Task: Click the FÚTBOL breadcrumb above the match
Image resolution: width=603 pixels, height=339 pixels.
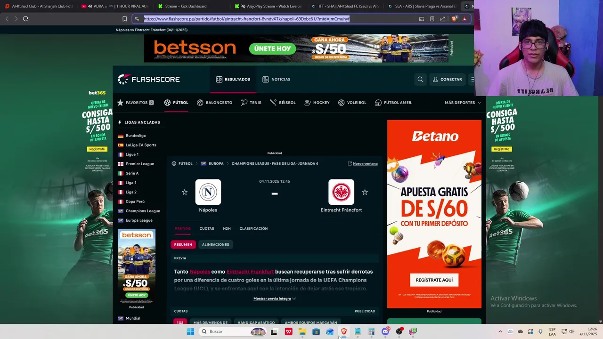Action: (185, 164)
